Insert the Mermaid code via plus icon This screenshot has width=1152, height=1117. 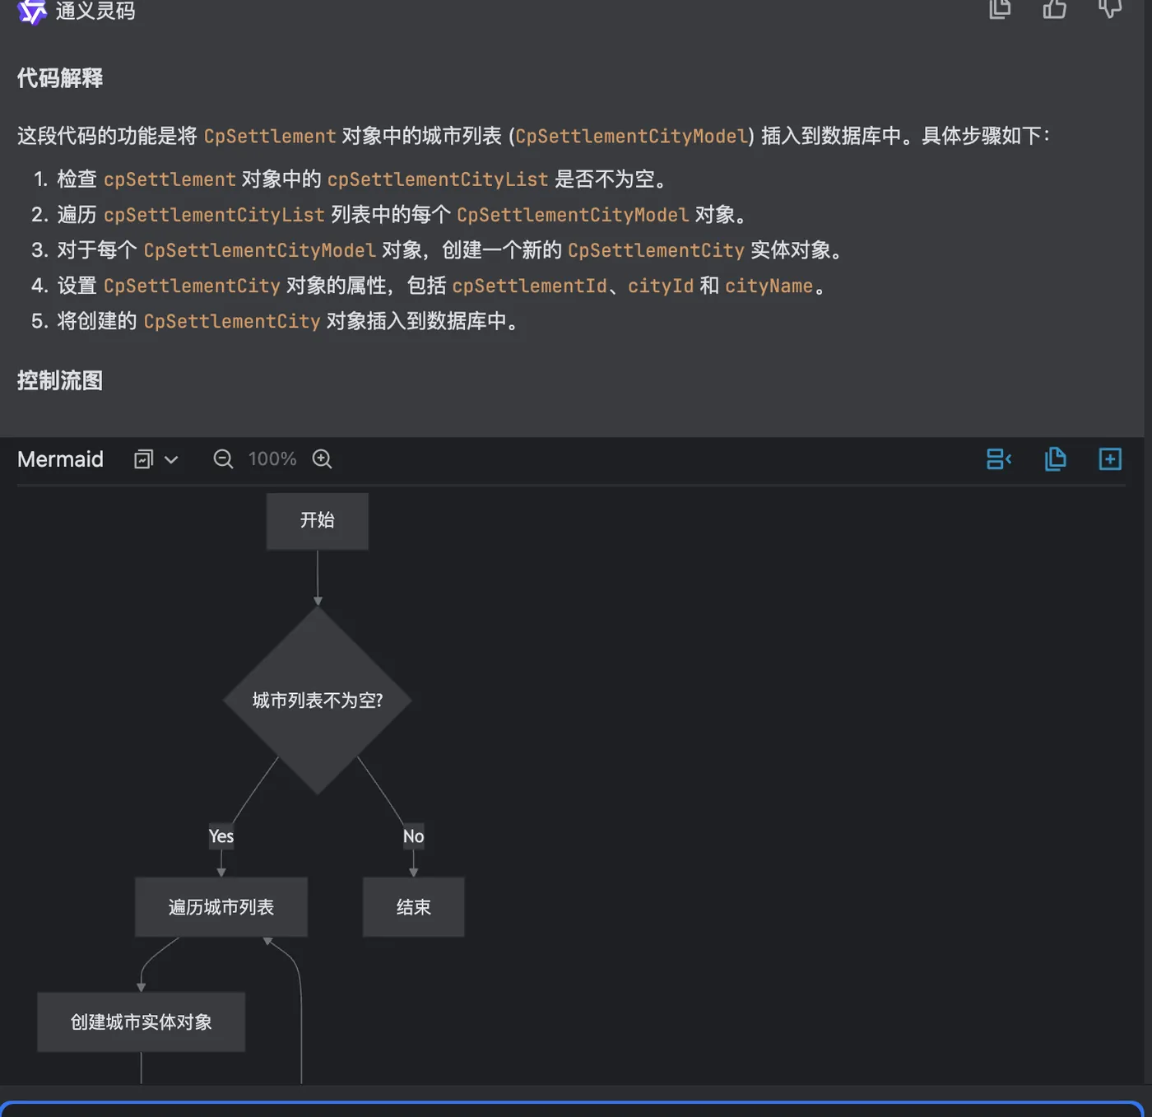tap(1110, 459)
